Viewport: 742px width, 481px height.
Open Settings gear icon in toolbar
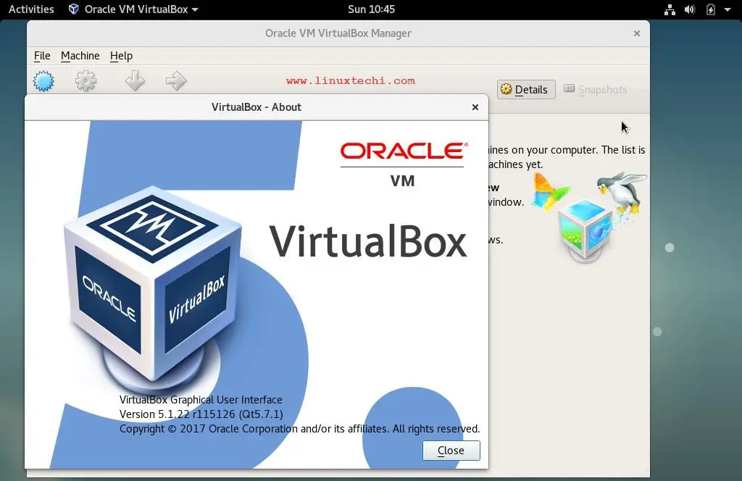[86, 81]
